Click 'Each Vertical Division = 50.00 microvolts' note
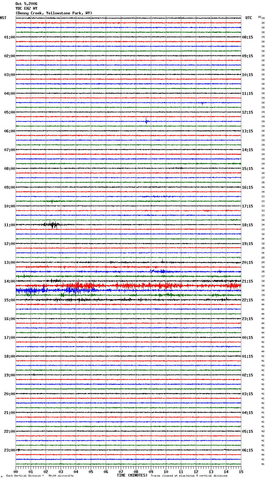This screenshot has width=266, height=480. coord(40,476)
